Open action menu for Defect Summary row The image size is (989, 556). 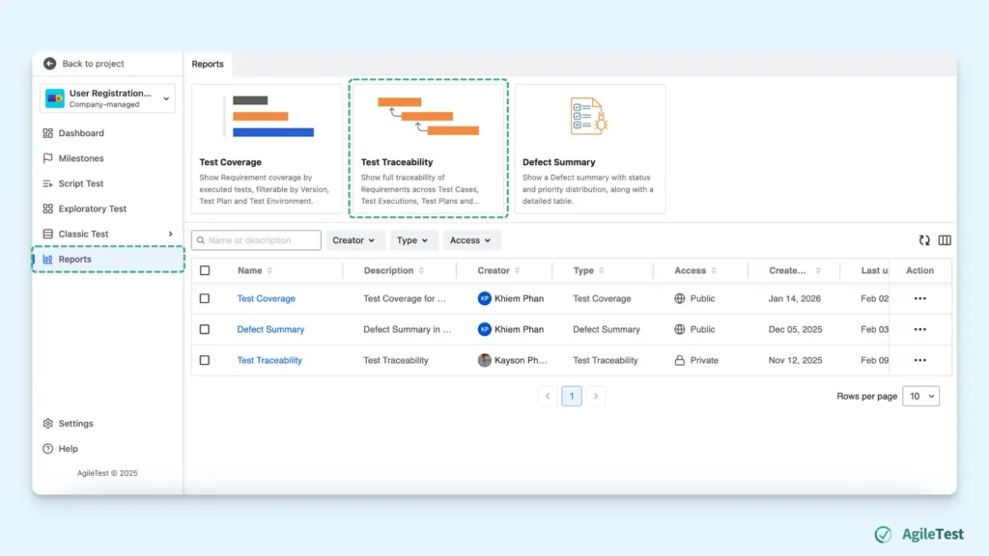[920, 329]
